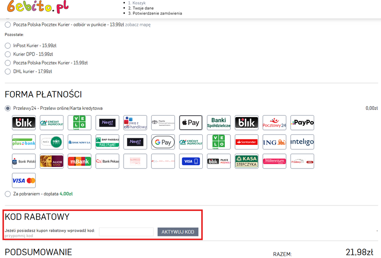
Task: Select InPost Kurier delivery option
Action: click(8, 45)
